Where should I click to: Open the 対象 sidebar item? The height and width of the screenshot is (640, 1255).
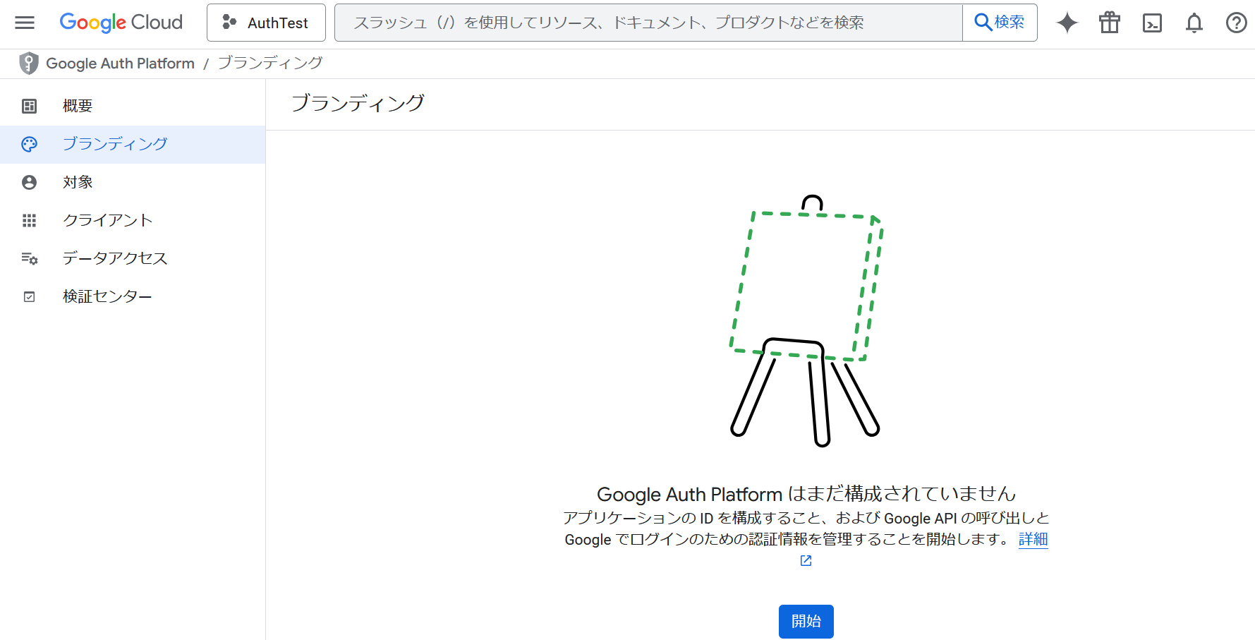tap(133, 182)
